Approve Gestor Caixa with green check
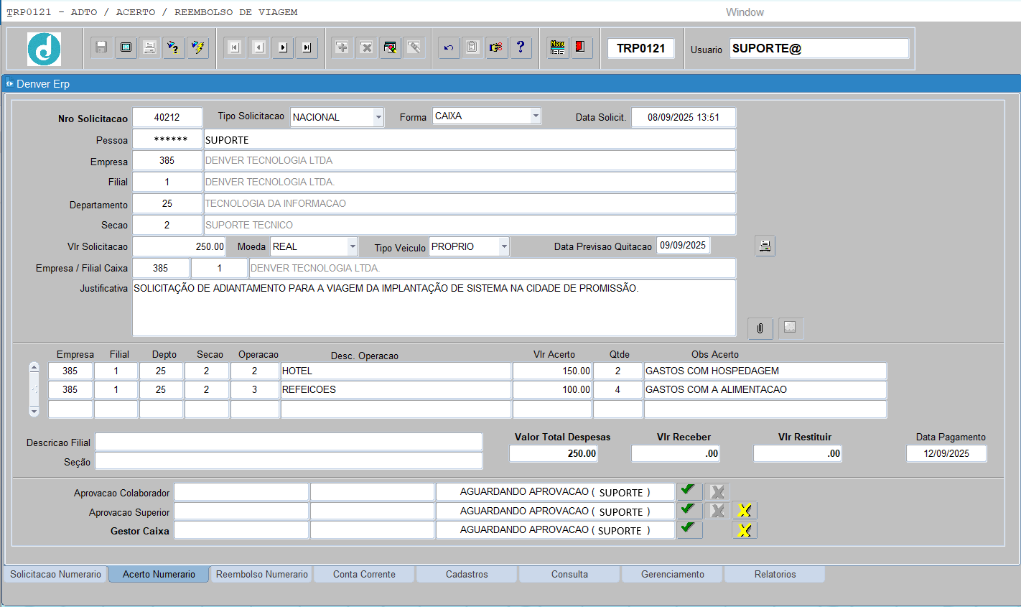 689,529
